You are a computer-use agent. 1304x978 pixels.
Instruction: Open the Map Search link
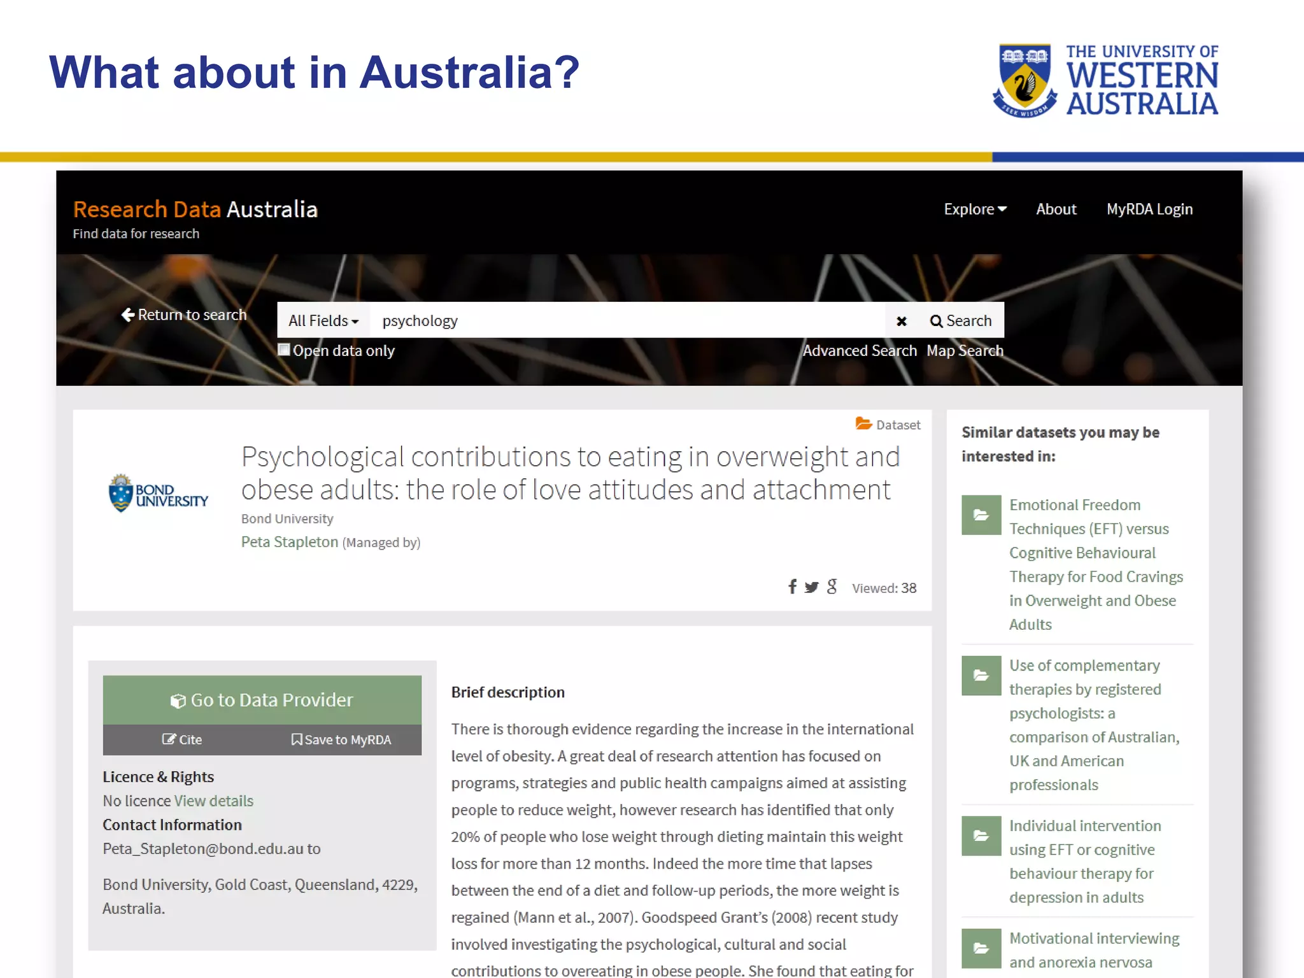pyautogui.click(x=965, y=351)
